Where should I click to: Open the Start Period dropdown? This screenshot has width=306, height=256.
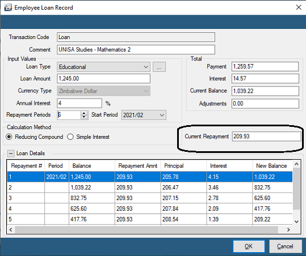click(x=144, y=115)
